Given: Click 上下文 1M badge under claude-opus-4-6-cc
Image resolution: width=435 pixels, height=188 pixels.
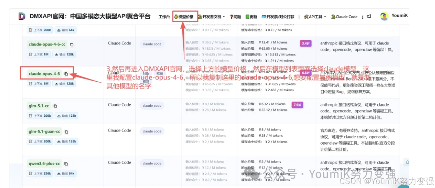Looking at the screenshot, I should (39, 54).
